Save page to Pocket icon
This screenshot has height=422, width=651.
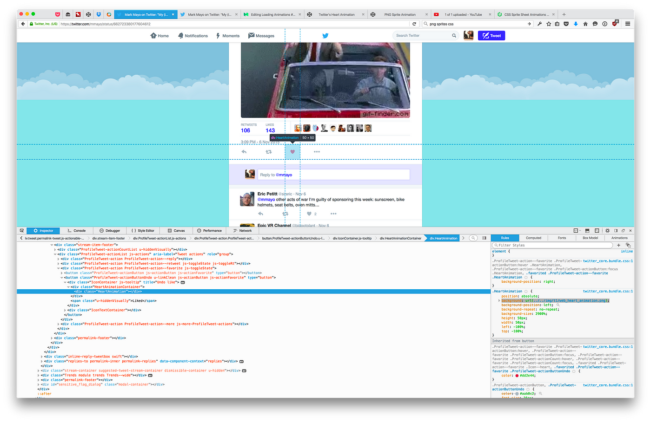(x=566, y=24)
